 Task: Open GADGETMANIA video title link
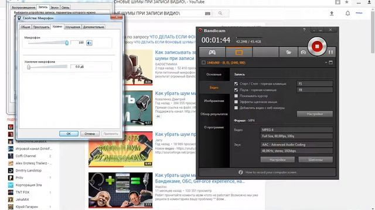pyautogui.click(x=175, y=55)
